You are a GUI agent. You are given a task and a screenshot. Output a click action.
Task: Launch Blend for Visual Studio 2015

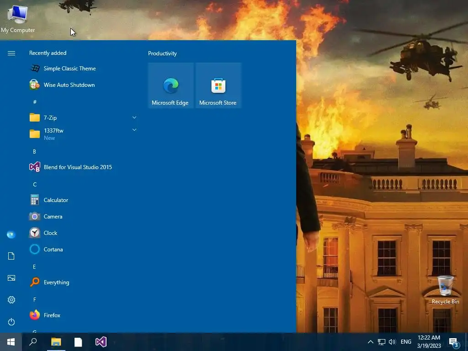(x=84, y=167)
